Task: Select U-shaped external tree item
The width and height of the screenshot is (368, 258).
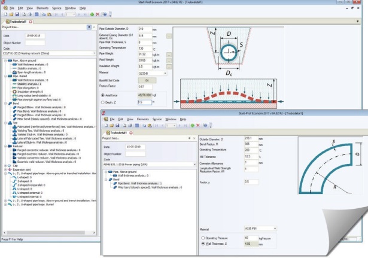Action: (30, 193)
